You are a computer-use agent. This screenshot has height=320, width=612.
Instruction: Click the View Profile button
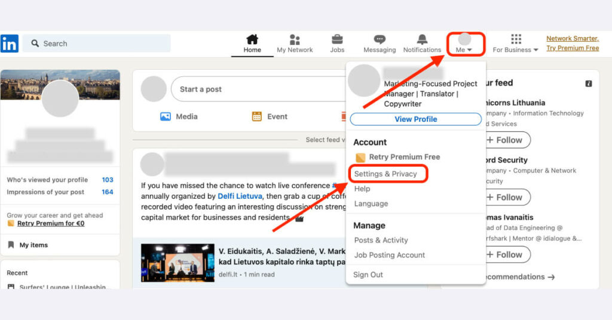tap(416, 119)
